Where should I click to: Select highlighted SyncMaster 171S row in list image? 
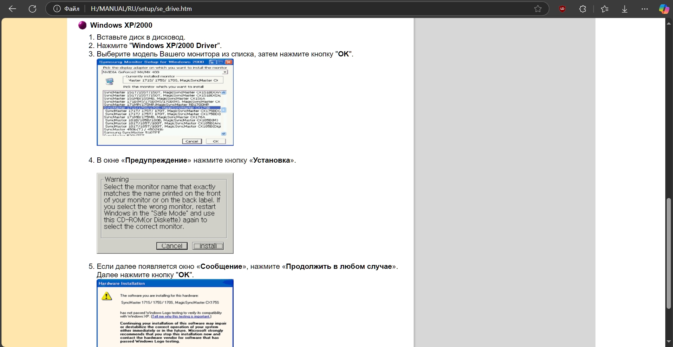click(162, 108)
